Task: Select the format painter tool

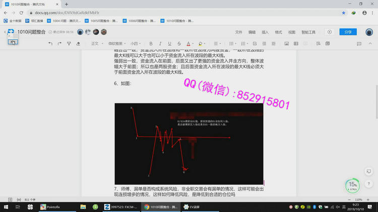Action: point(69,44)
